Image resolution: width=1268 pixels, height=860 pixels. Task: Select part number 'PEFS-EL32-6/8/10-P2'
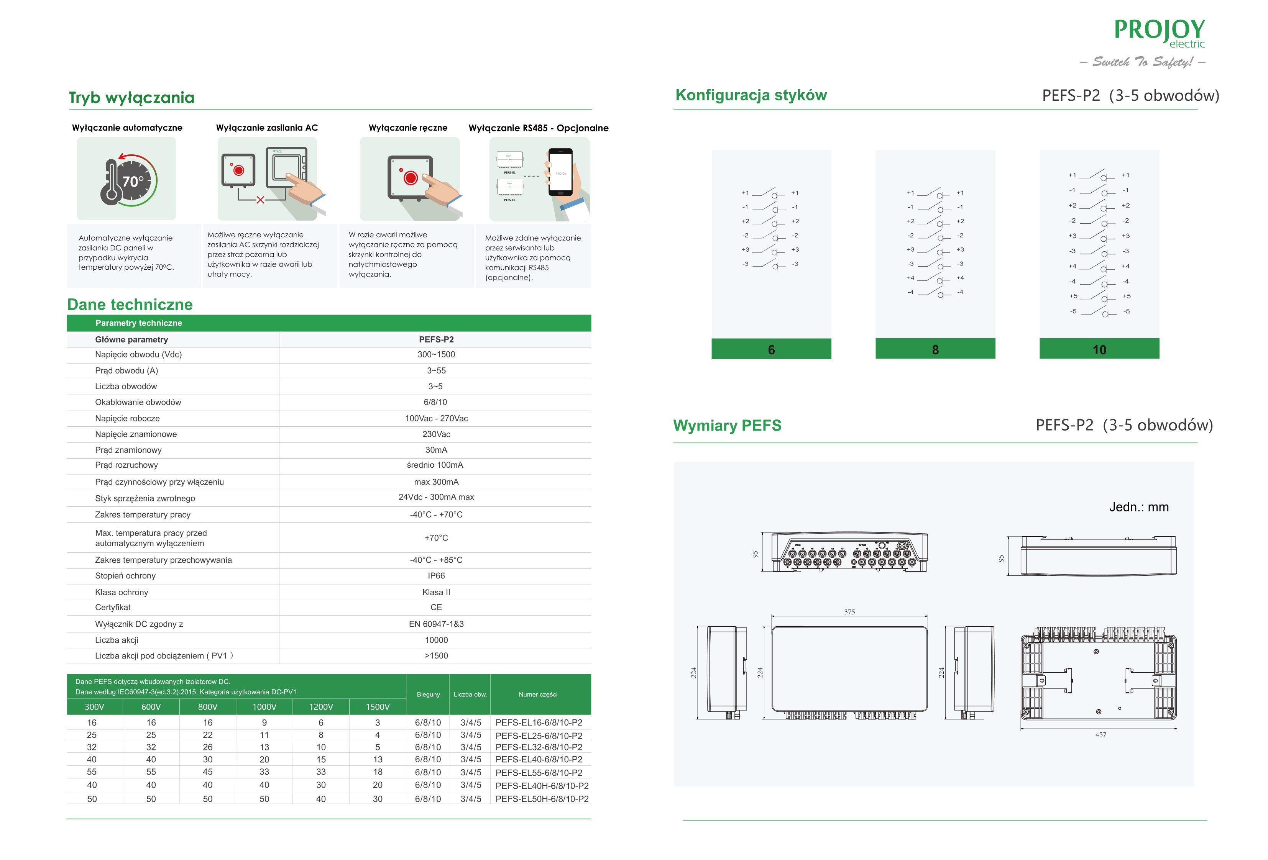tap(539, 748)
